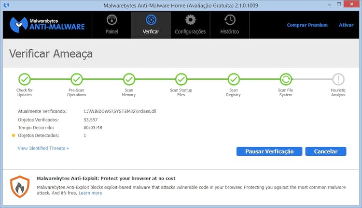
Task: Click the Scan Memory step checkmark
Action: [x=129, y=79]
